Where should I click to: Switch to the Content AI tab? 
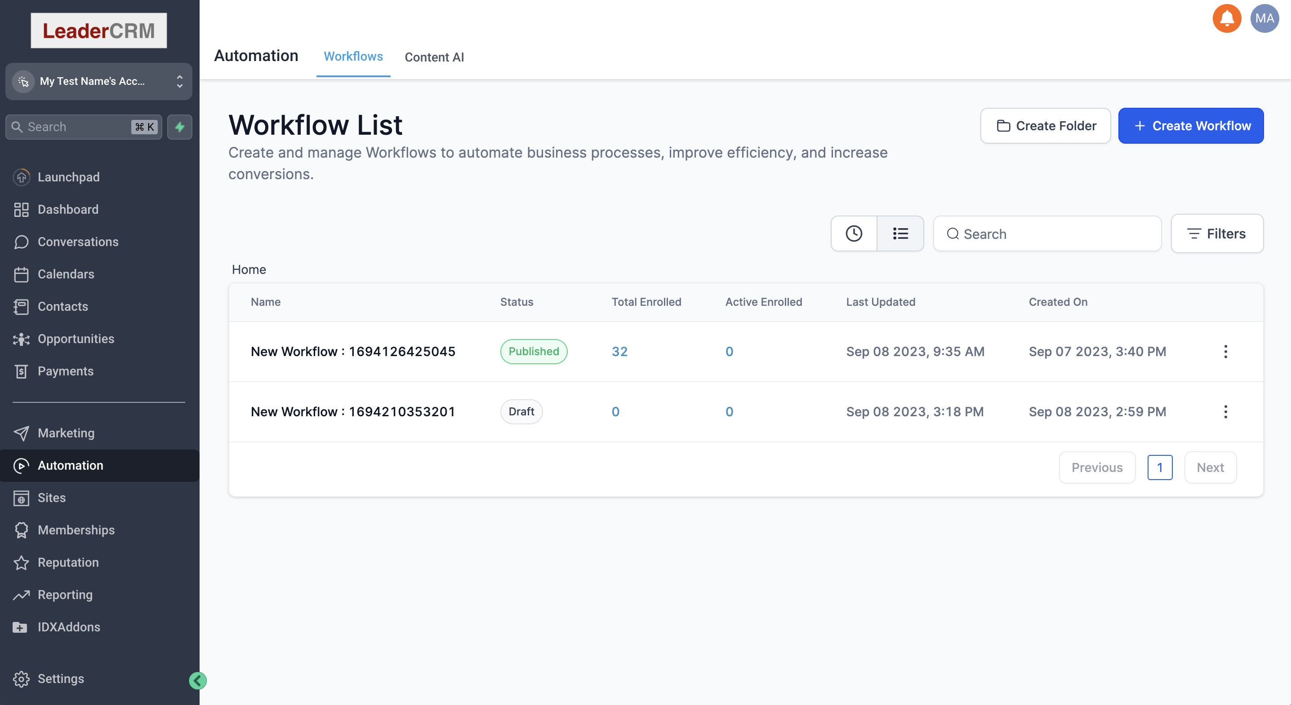pyautogui.click(x=434, y=57)
